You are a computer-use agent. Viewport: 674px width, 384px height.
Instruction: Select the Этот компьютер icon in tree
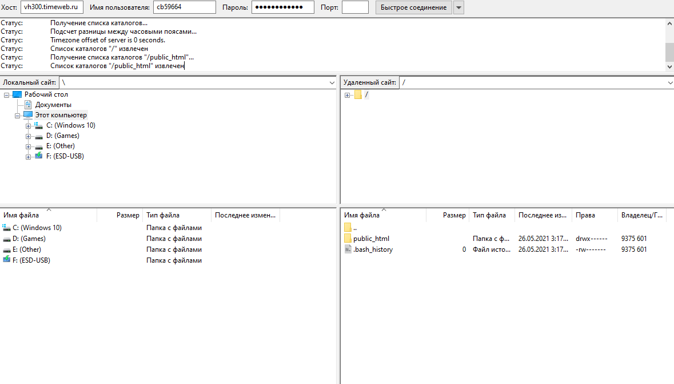pyautogui.click(x=28, y=115)
